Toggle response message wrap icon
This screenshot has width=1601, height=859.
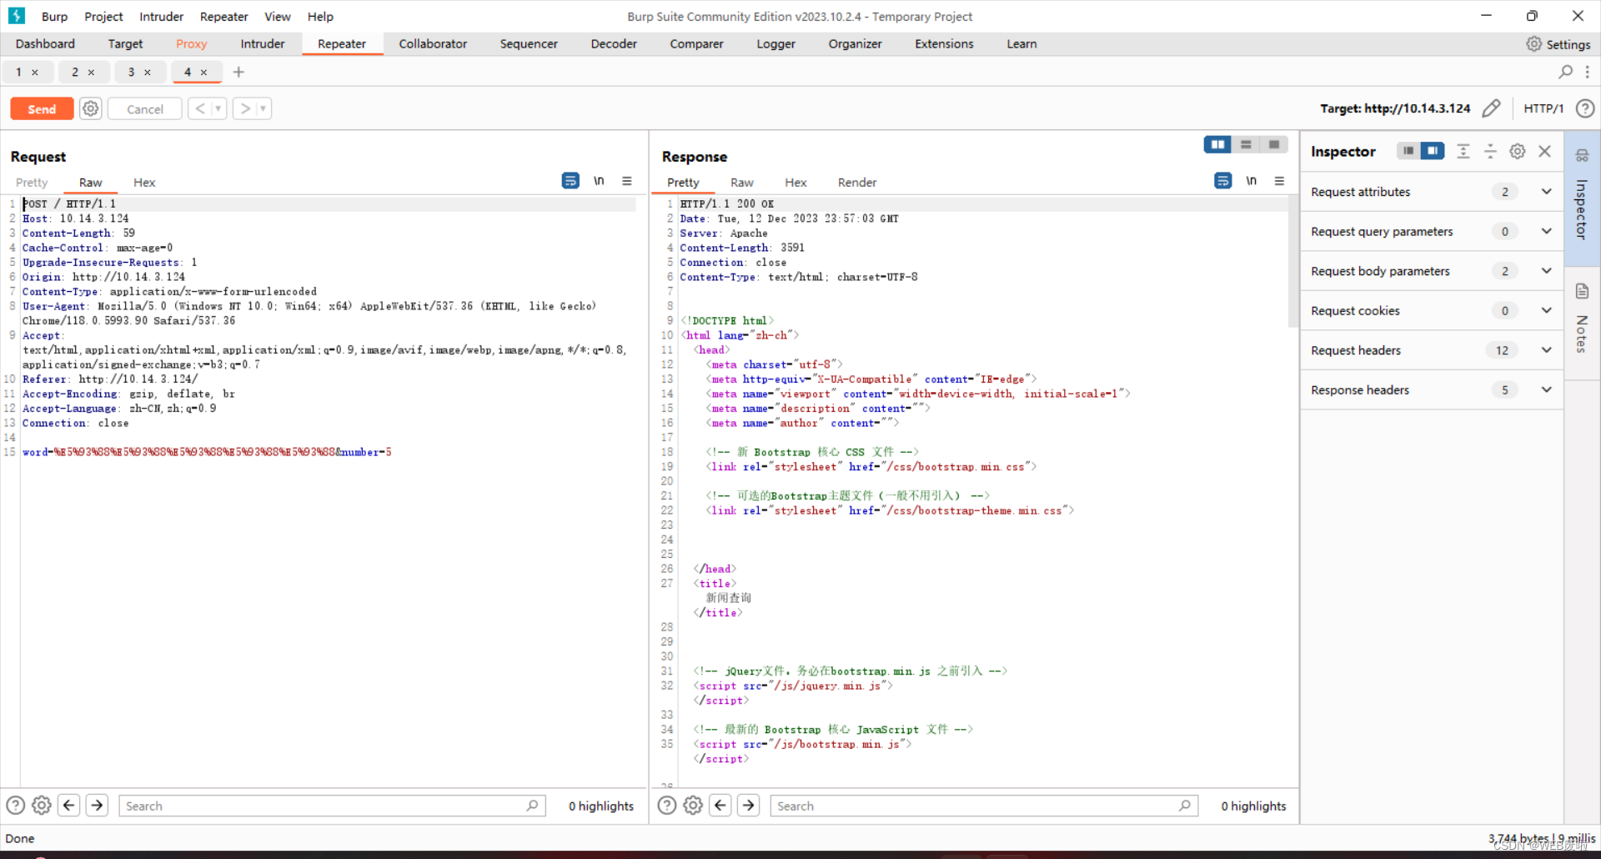(1223, 181)
